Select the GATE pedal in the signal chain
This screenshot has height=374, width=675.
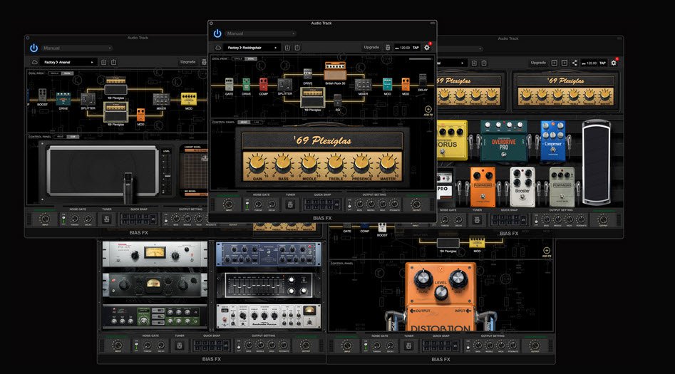pyautogui.click(x=230, y=84)
